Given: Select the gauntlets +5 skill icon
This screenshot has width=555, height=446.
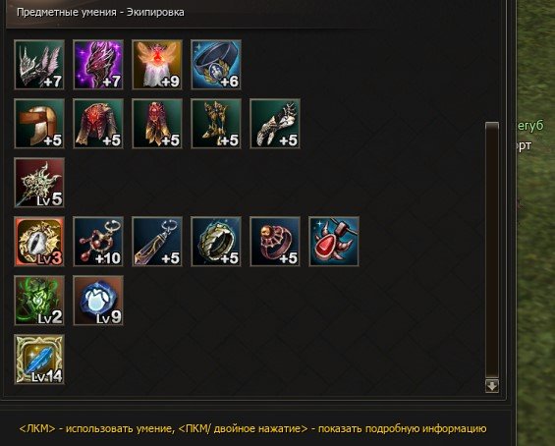Looking at the screenshot, I should [x=275, y=124].
